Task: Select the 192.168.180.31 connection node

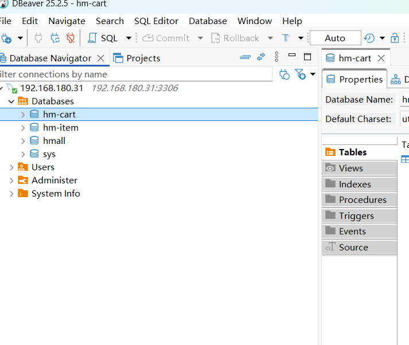Action: 52,88
